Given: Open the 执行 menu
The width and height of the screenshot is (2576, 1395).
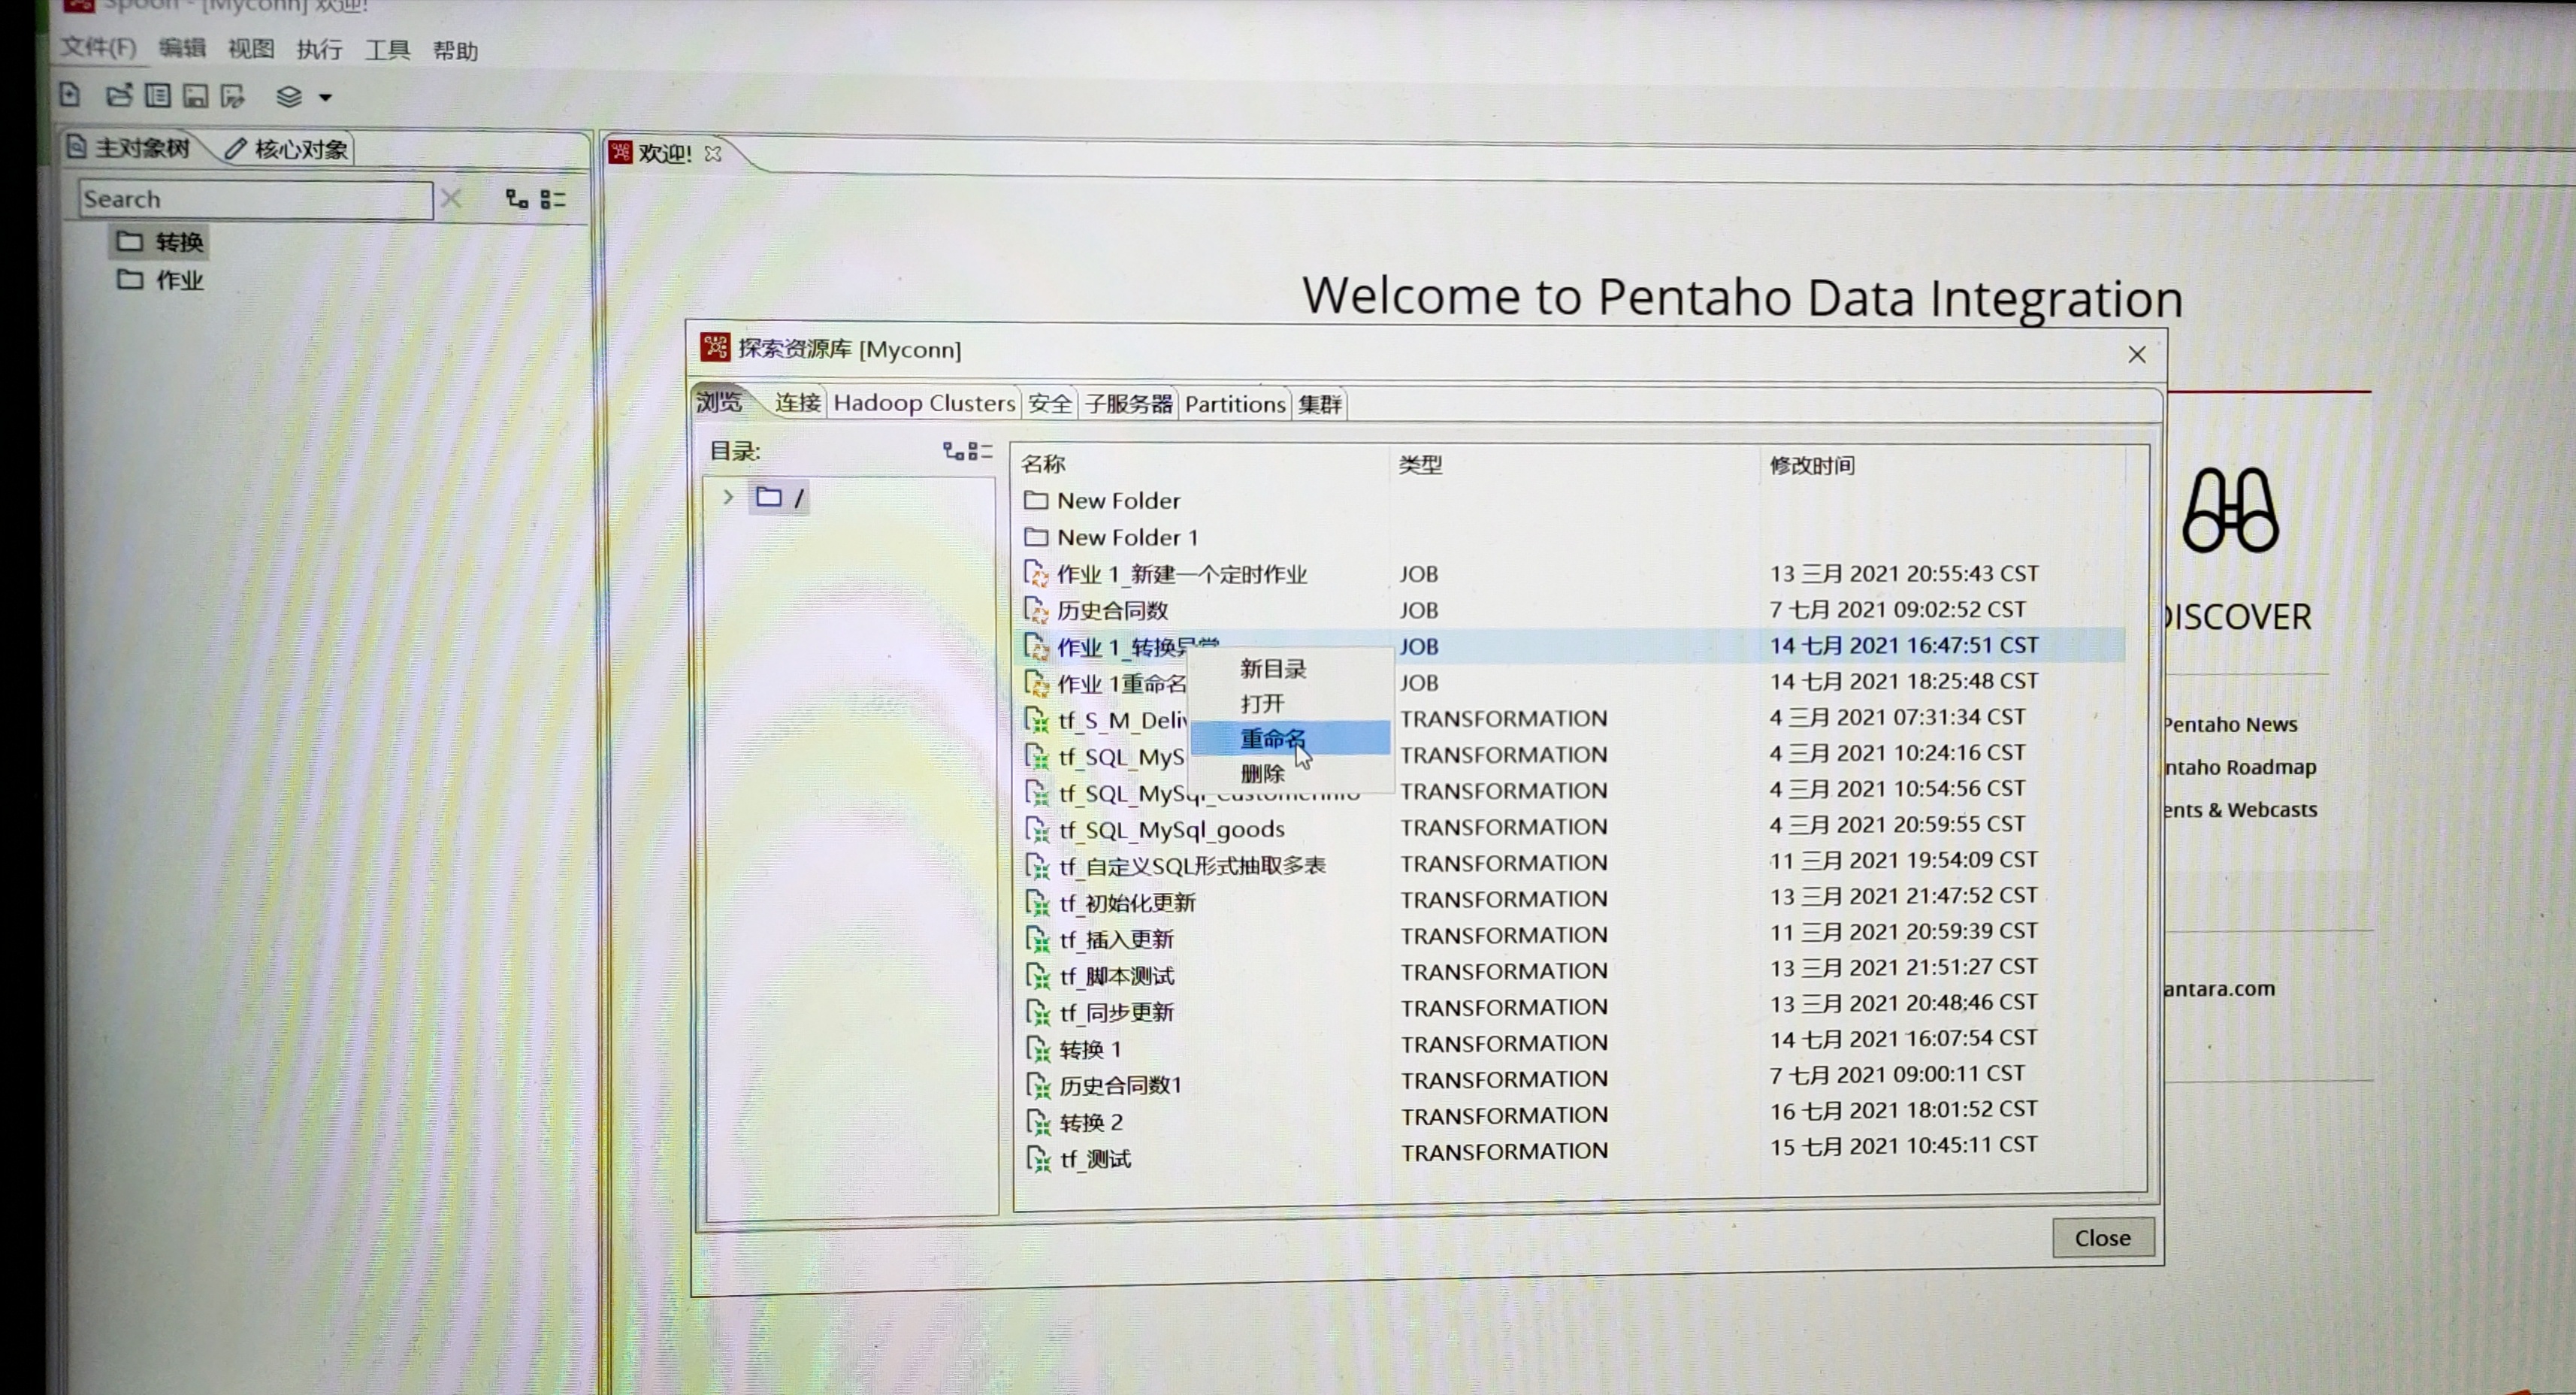Looking at the screenshot, I should [x=319, y=49].
